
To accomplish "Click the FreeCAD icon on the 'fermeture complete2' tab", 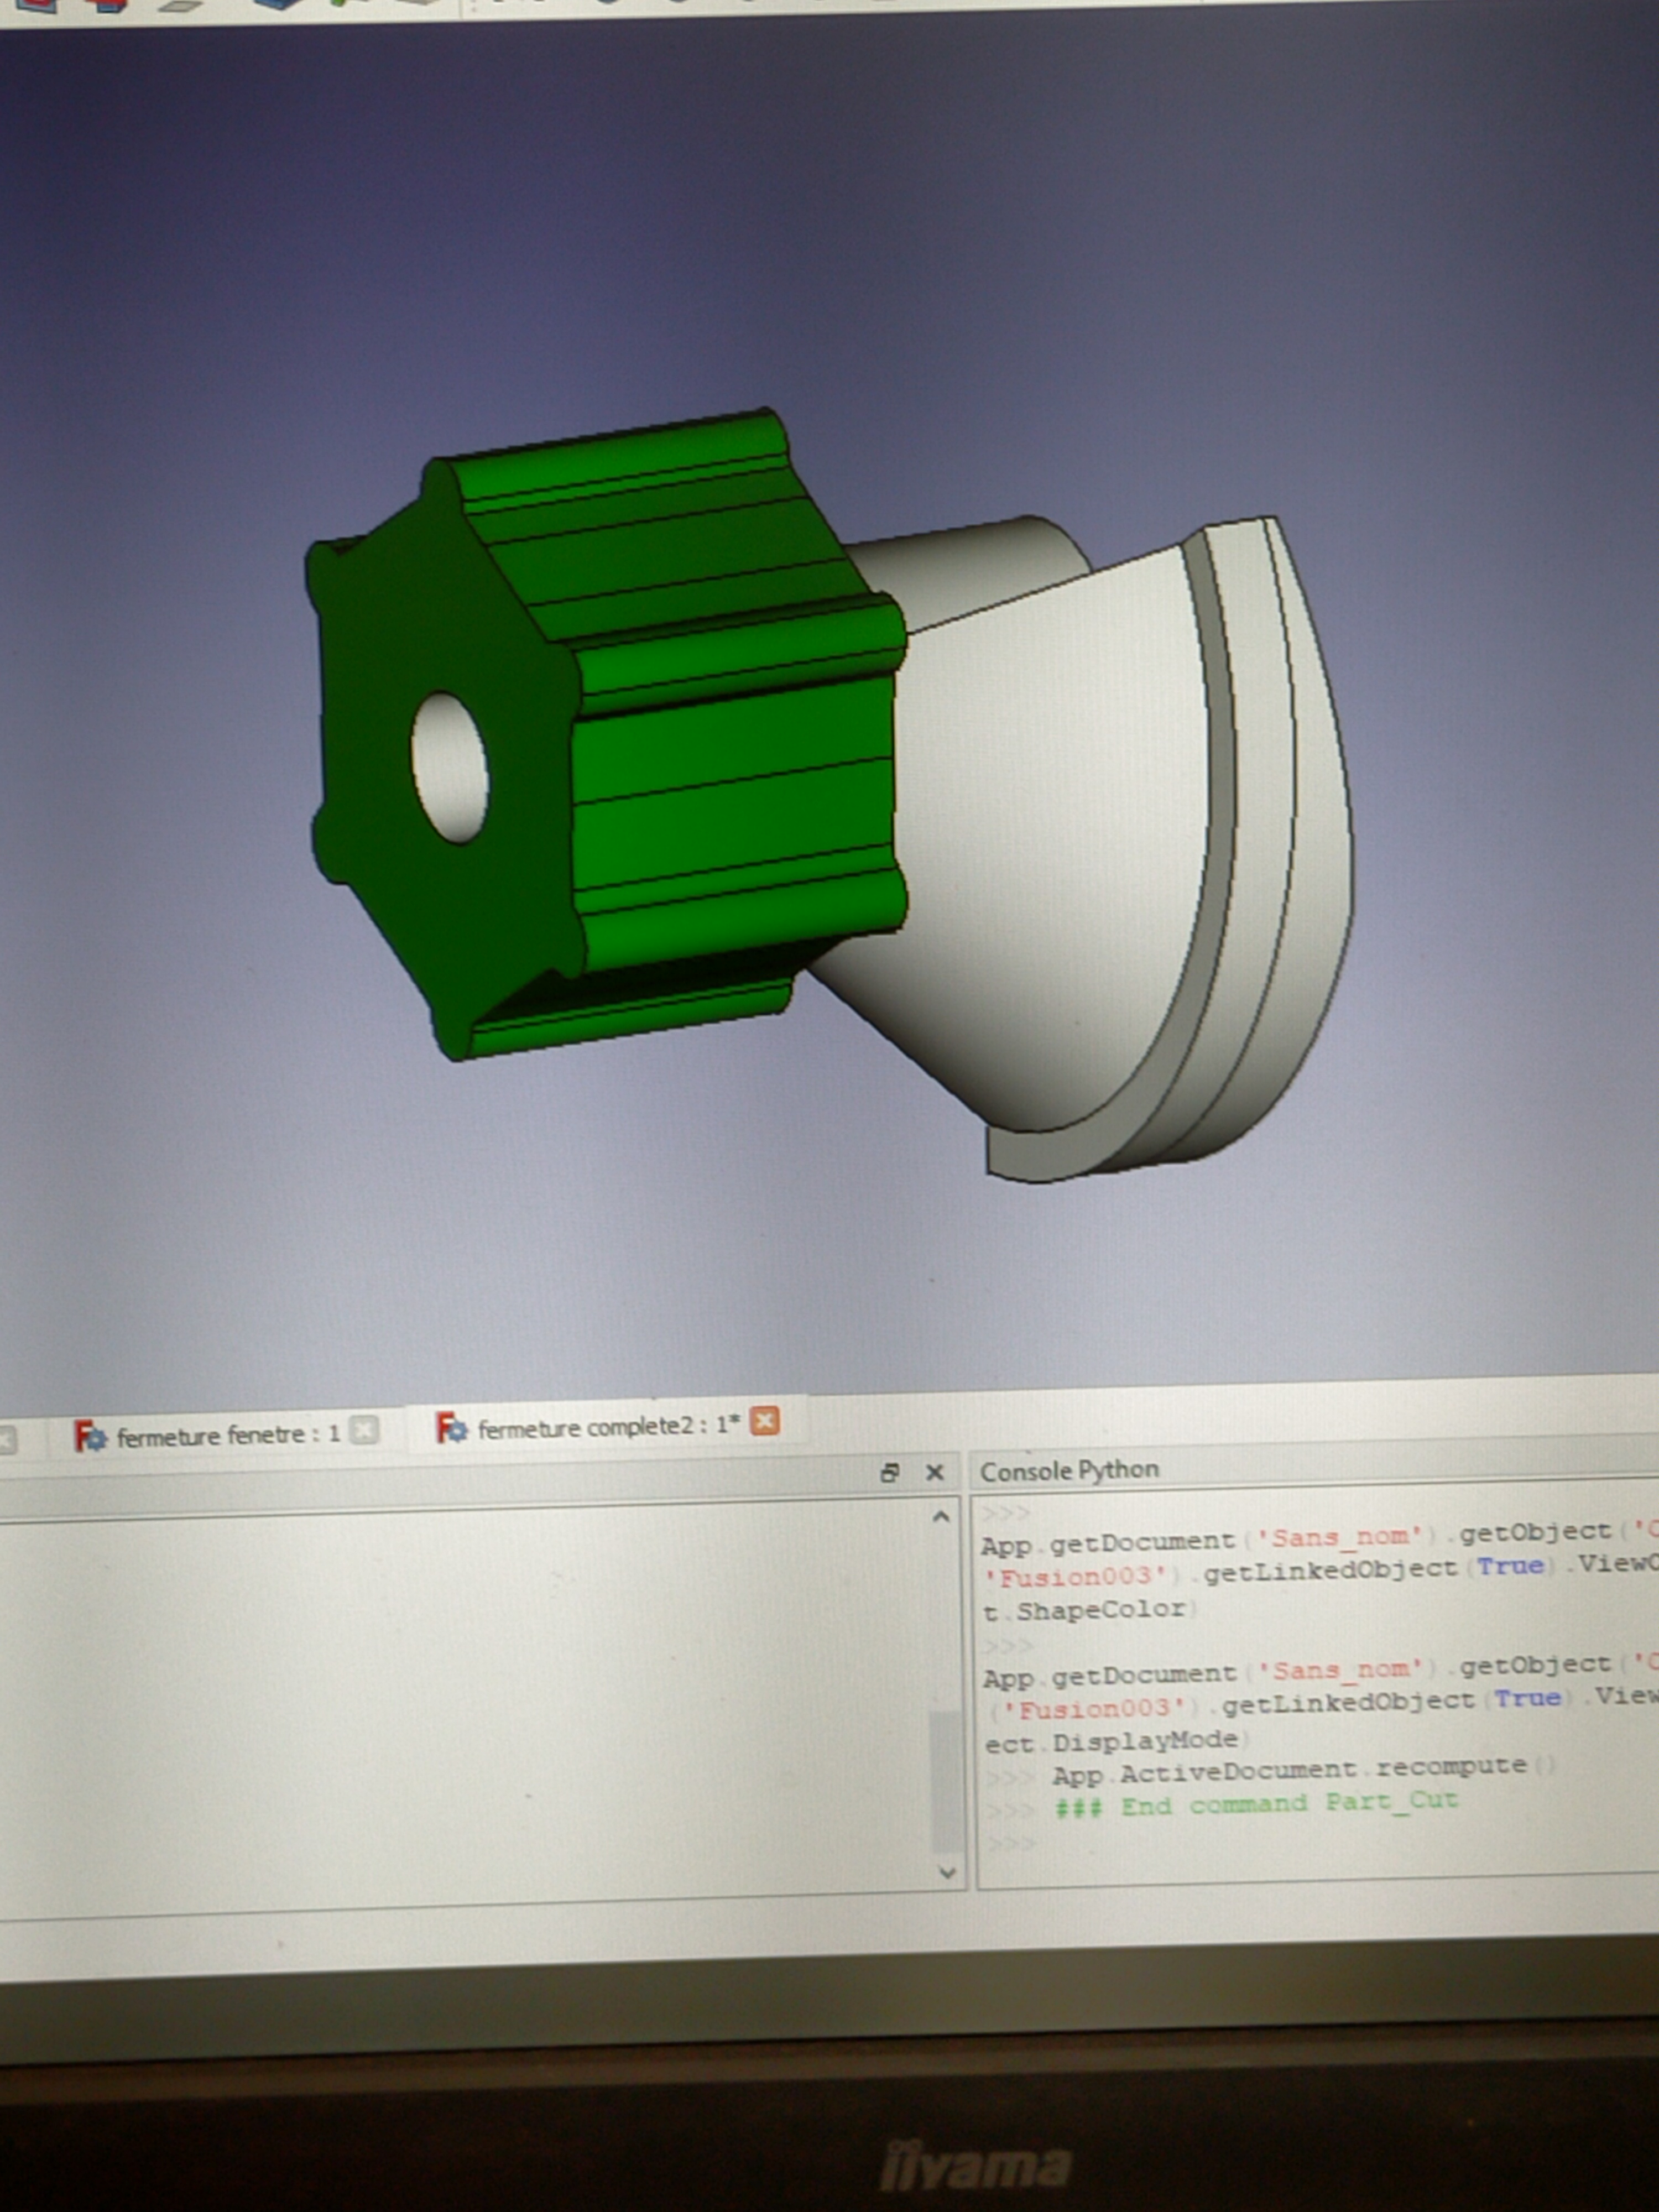I will coord(451,1428).
